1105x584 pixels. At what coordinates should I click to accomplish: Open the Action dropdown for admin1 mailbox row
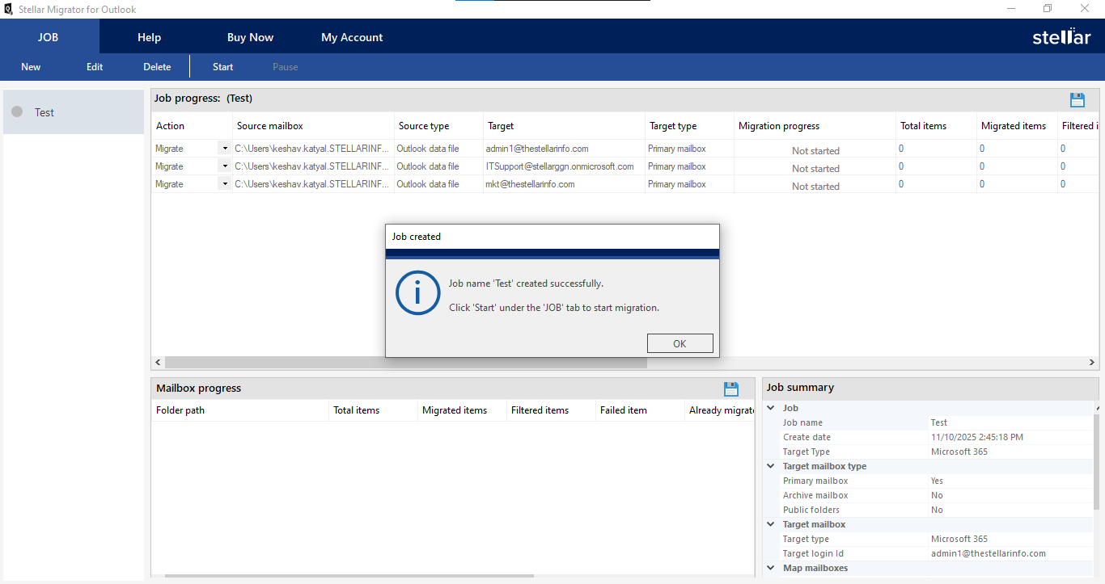pyautogui.click(x=224, y=148)
